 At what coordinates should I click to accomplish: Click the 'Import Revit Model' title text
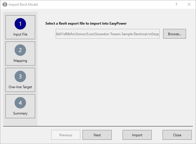tap(23, 5)
